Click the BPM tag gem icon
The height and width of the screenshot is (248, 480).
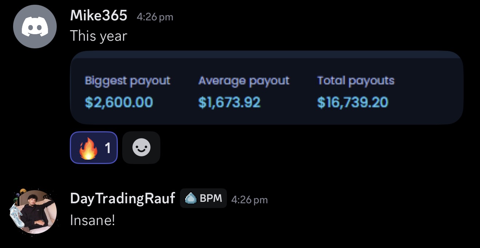tap(191, 198)
